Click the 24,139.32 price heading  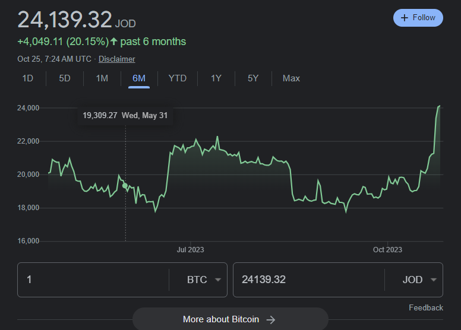pyautogui.click(x=65, y=20)
